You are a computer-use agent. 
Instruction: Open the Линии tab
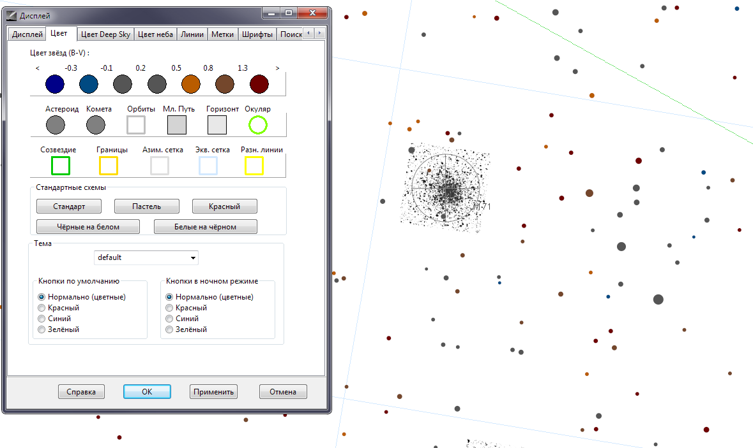click(x=192, y=34)
